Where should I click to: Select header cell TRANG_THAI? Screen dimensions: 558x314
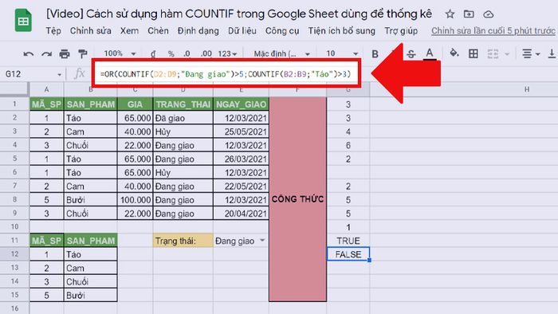(183, 104)
